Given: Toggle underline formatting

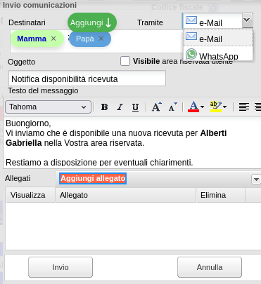Looking at the screenshot, I should [135, 107].
